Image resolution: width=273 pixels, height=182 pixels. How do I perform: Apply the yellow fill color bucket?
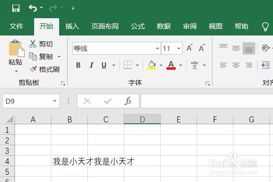point(152,65)
